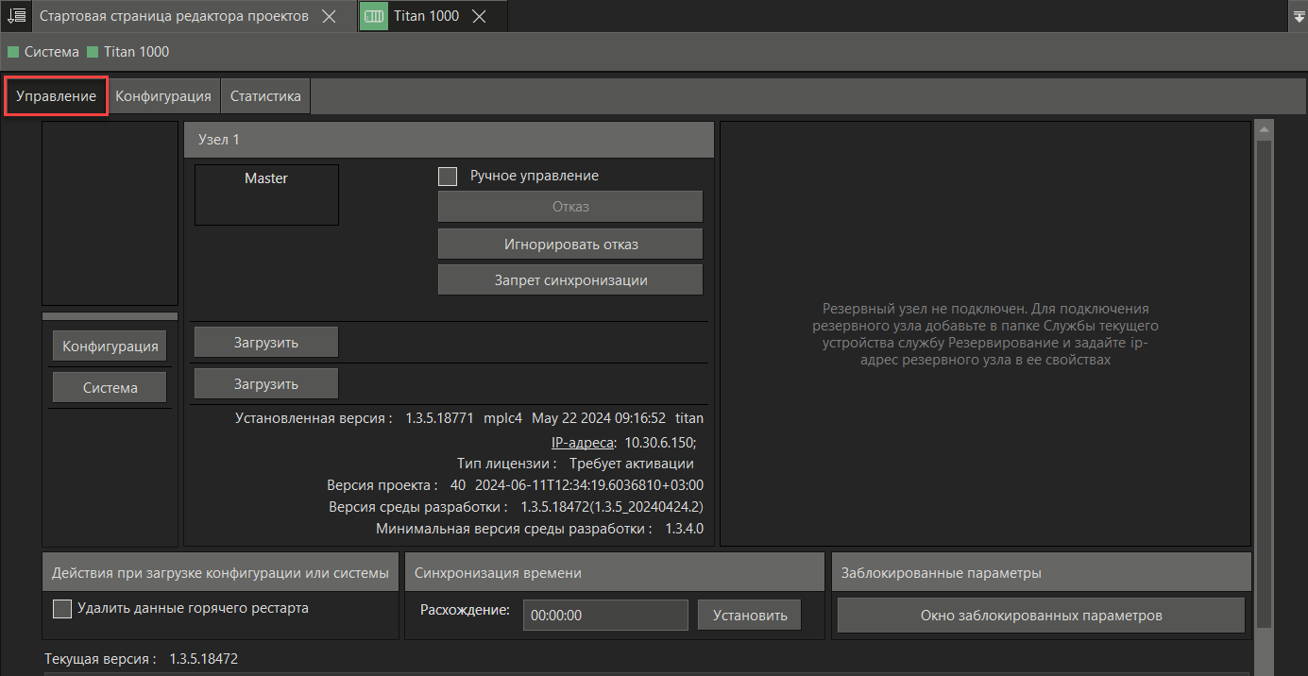The image size is (1308, 676).
Task: Open the Управление tab
Action: click(x=56, y=96)
